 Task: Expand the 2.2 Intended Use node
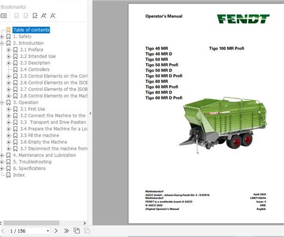coord(8,56)
